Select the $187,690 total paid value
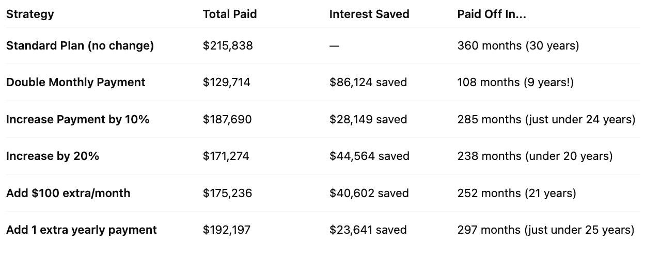 point(227,119)
